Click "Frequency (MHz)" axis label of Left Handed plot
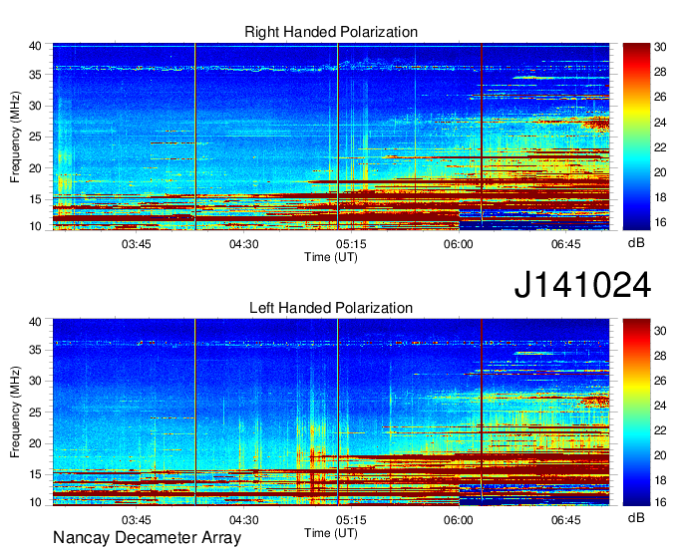678x550 pixels. click(x=15, y=412)
